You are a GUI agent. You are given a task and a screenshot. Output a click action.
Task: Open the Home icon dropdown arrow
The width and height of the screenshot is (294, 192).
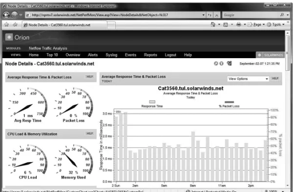(x=219, y=24)
